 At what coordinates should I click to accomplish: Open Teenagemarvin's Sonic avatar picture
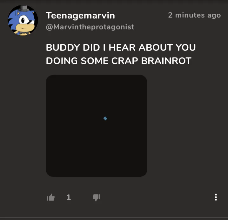23,20
